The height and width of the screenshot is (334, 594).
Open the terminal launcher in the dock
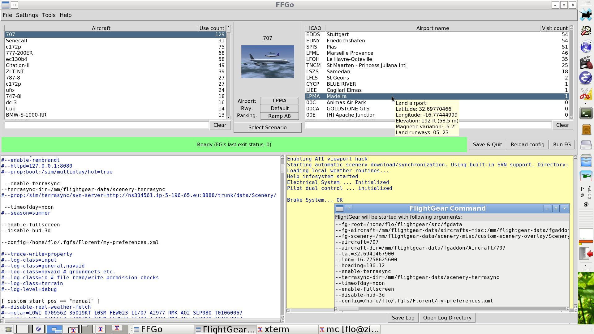tap(586, 113)
